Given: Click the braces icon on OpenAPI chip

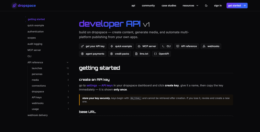Looking at the screenshot, I should [x=155, y=54].
